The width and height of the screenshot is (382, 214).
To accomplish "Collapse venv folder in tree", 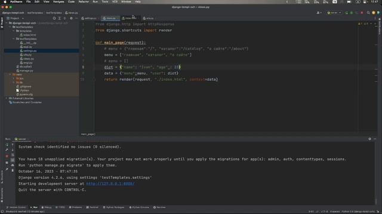I will [x=10, y=74].
